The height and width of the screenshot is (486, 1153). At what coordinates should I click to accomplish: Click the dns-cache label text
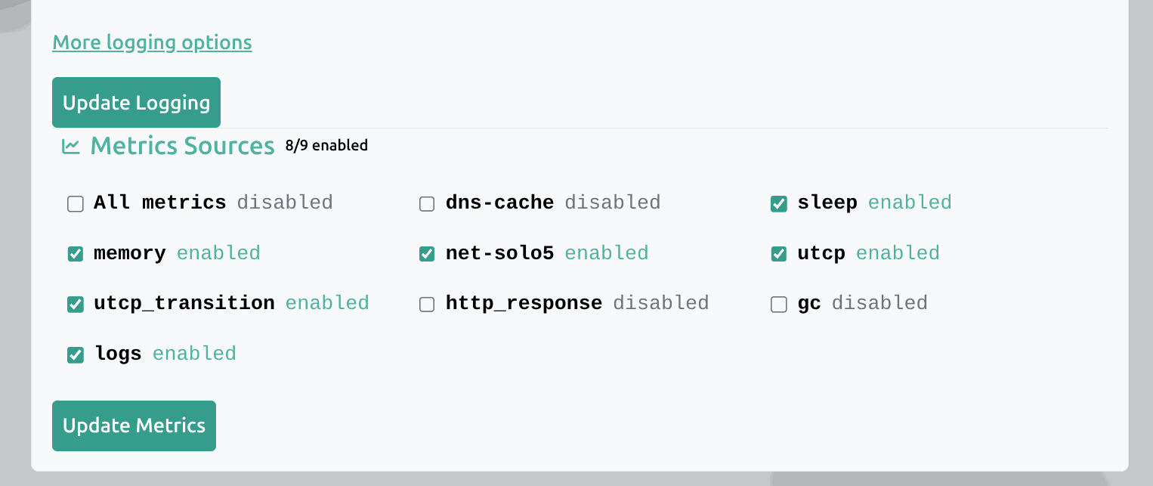click(x=499, y=203)
